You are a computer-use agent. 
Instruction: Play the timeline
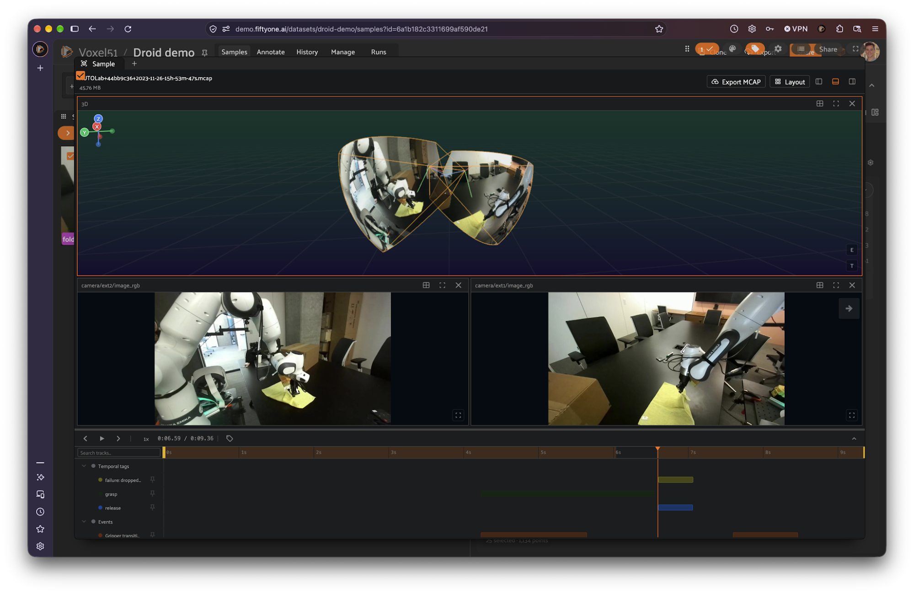(x=102, y=438)
